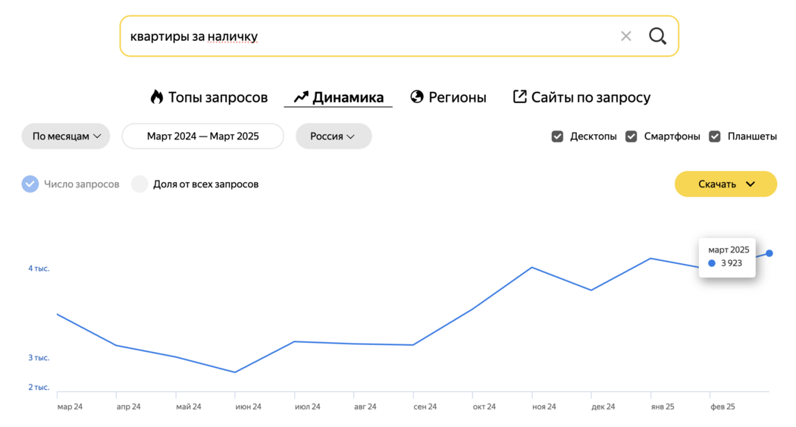This screenshot has height=427, width=796.
Task: Open the Март 2024 — Март 2025 date range
Action: pos(203,136)
